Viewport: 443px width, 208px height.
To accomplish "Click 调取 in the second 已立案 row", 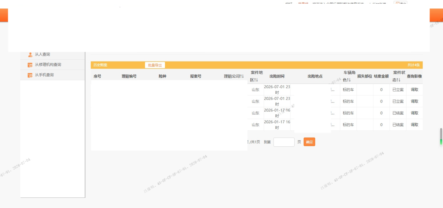I will point(415,101).
